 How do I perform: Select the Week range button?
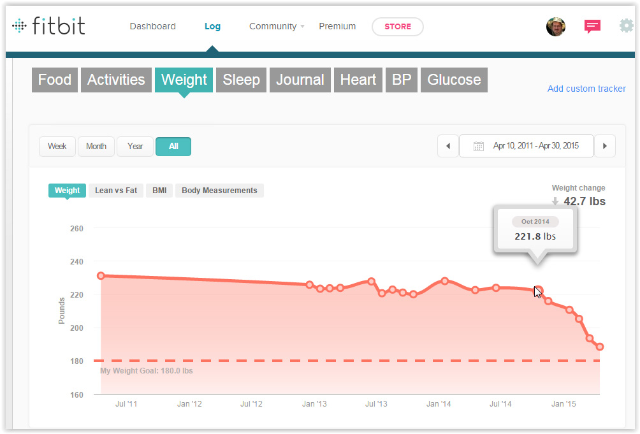[57, 147]
